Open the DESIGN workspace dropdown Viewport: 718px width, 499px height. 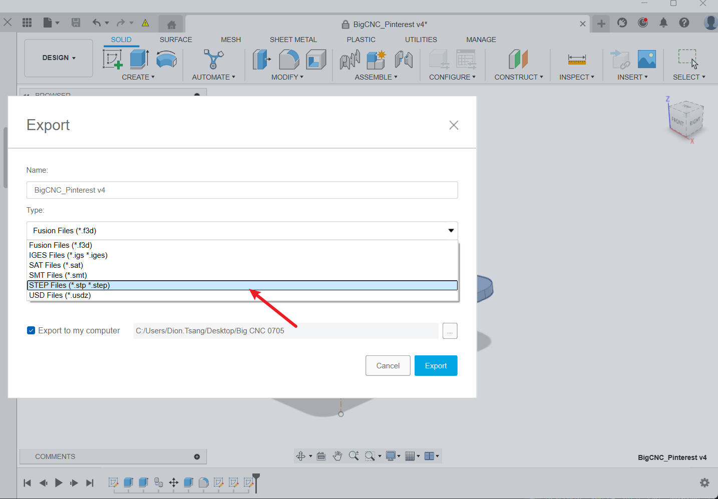click(59, 58)
